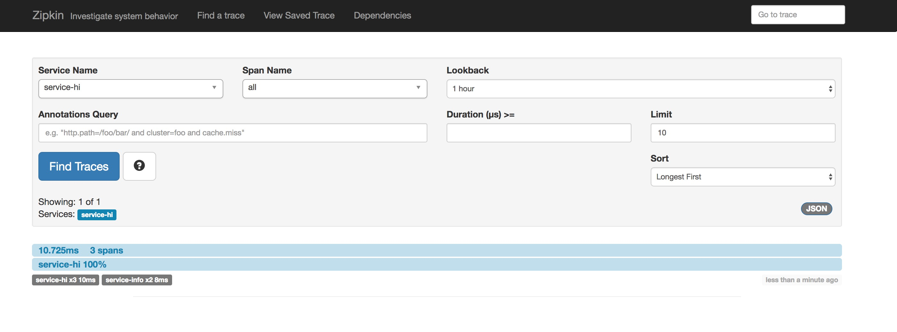The height and width of the screenshot is (332, 897).
Task: Click the service-hi badge next to Services
Action: pyautogui.click(x=97, y=215)
